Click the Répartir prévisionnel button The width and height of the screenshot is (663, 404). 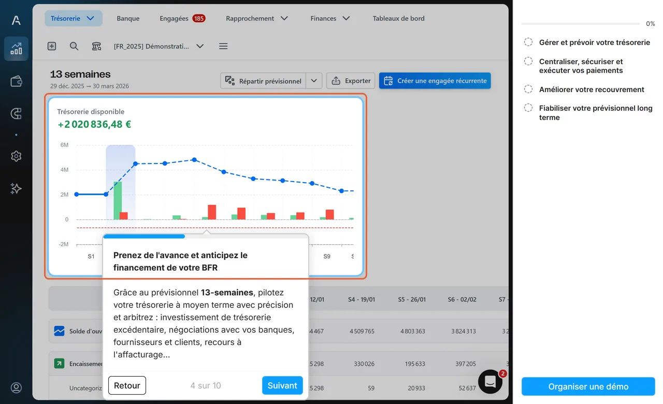tap(263, 81)
